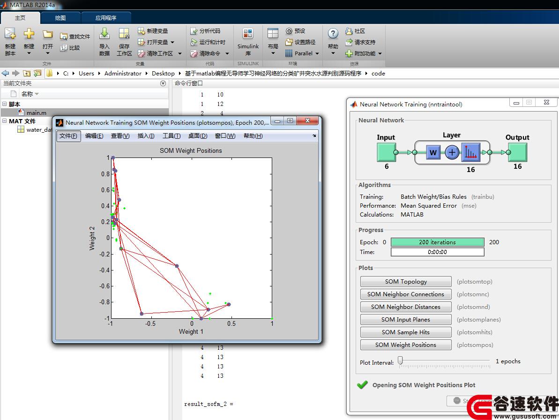This screenshot has height=420, width=559.
Task: Click the Plot Interval slider handle
Action: pyautogui.click(x=400, y=360)
